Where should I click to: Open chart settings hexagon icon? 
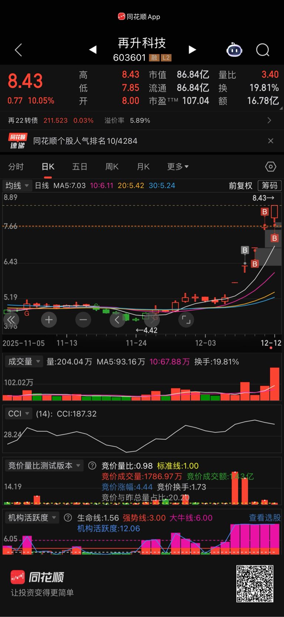(271, 167)
